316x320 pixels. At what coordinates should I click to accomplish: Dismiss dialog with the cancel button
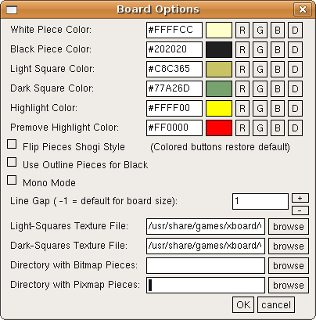(x=276, y=304)
